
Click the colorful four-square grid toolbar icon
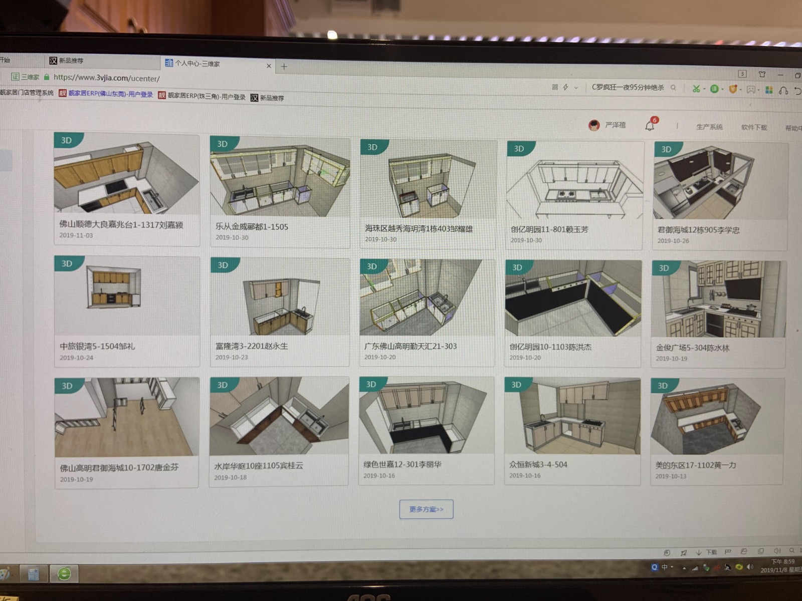point(769,90)
